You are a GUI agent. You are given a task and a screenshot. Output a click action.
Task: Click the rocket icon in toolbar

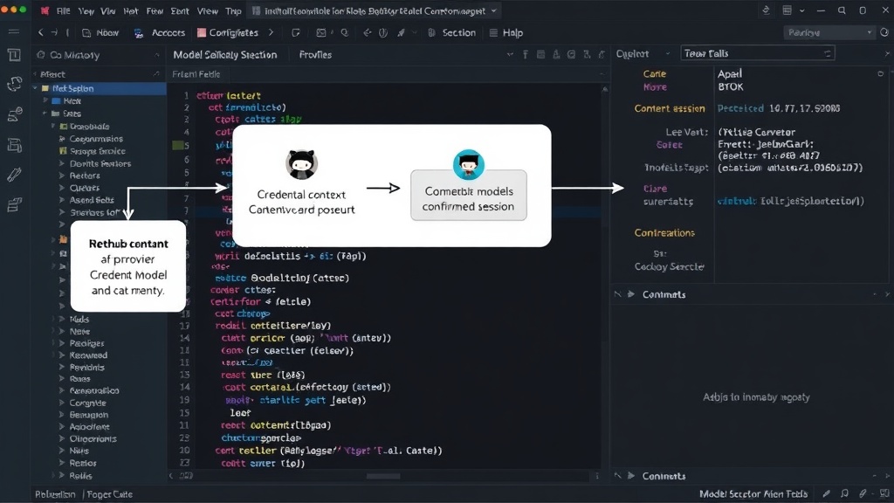(402, 32)
